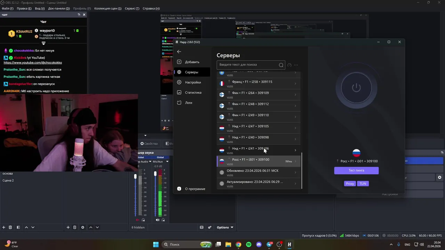Open advanced audio properties gears icon
The height and width of the screenshot is (250, 445).
[210, 227]
